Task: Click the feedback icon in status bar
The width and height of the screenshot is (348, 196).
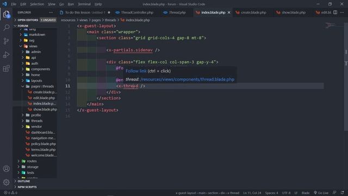Action: (x=334, y=193)
